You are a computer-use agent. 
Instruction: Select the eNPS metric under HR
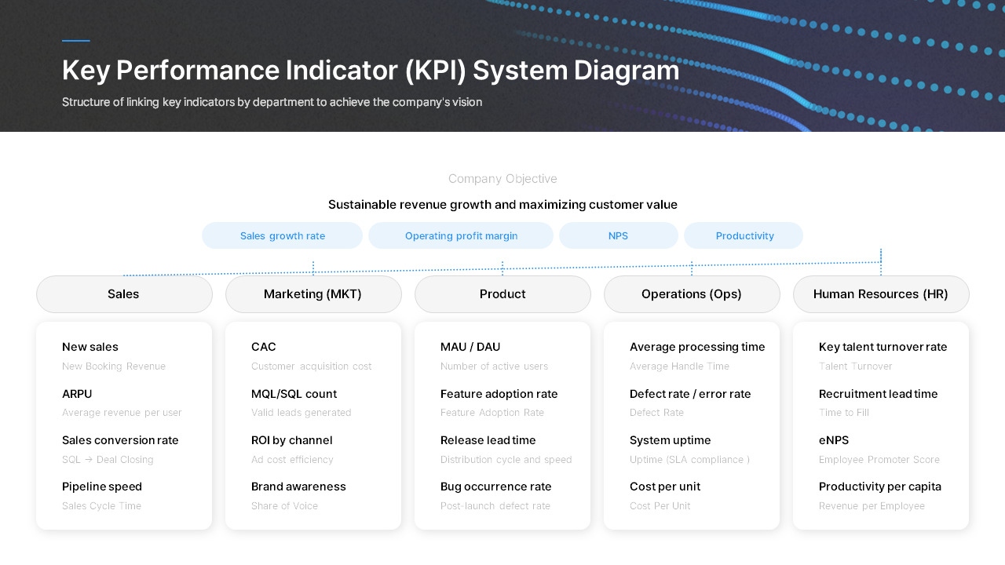[x=834, y=440]
